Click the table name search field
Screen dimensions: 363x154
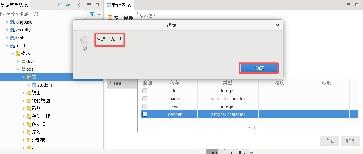point(43,14)
